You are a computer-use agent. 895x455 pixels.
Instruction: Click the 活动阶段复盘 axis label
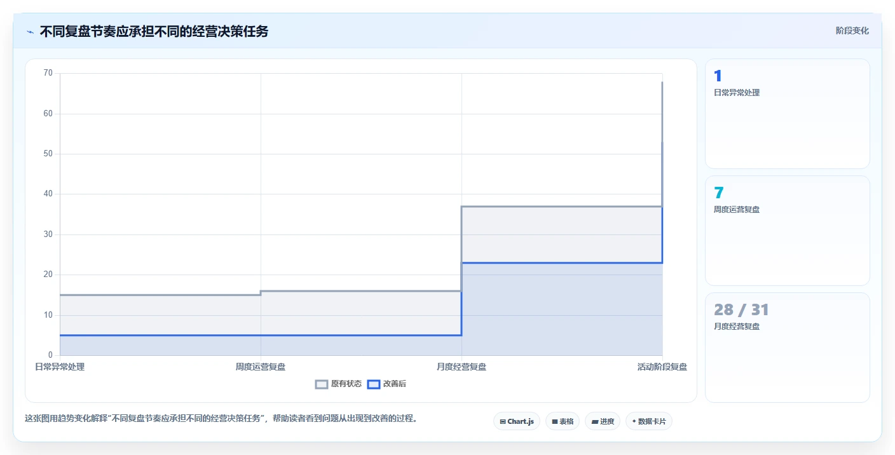pyautogui.click(x=662, y=367)
